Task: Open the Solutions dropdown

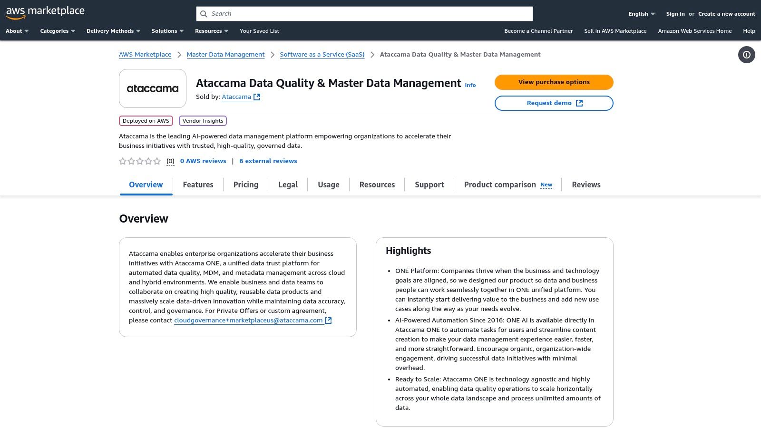Action: coord(167,31)
